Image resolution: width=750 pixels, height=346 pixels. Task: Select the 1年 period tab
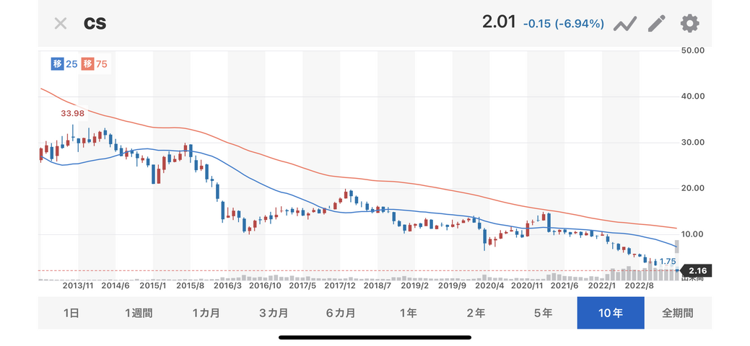409,313
